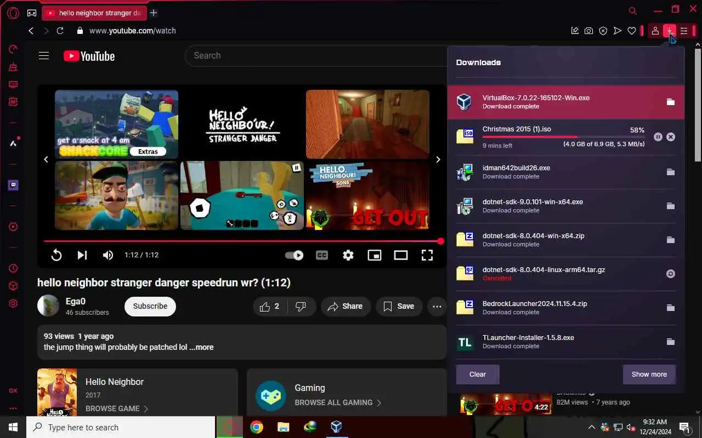Subscribe to Ega0 channel
The image size is (702, 438).
150,307
